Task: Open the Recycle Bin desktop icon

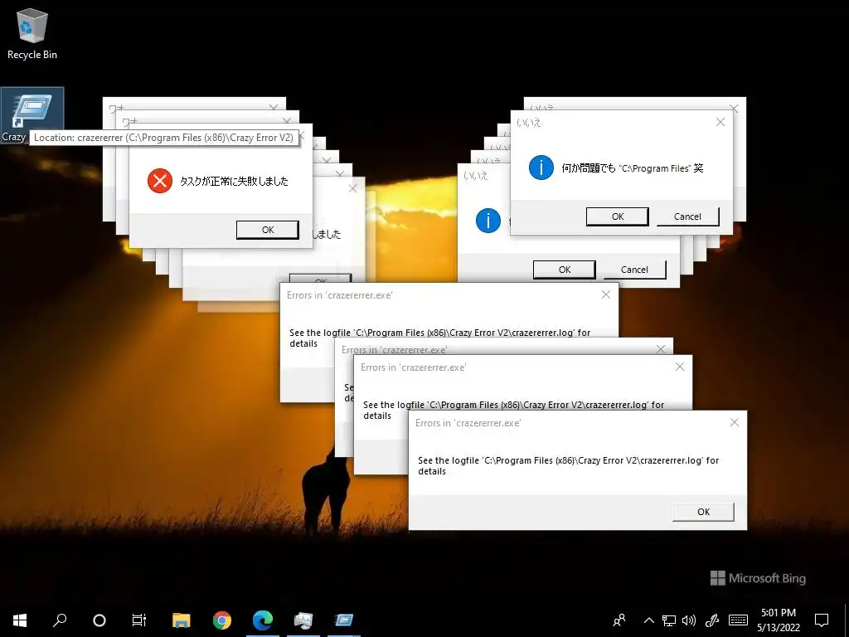Action: point(32,33)
